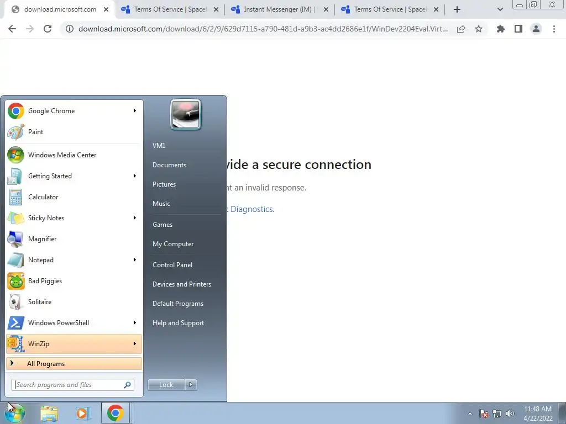Open Devices and Printers
The width and height of the screenshot is (566, 424).
[x=181, y=284]
